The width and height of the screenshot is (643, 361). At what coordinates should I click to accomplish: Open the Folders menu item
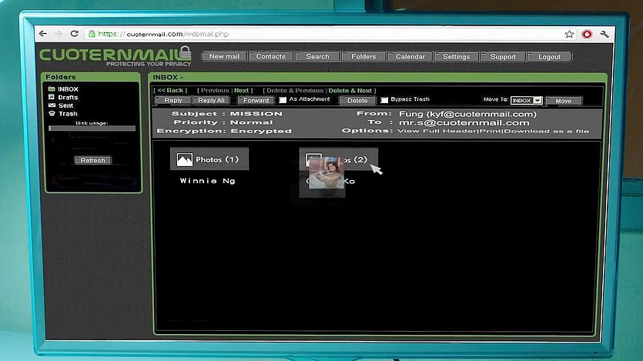[x=363, y=56]
